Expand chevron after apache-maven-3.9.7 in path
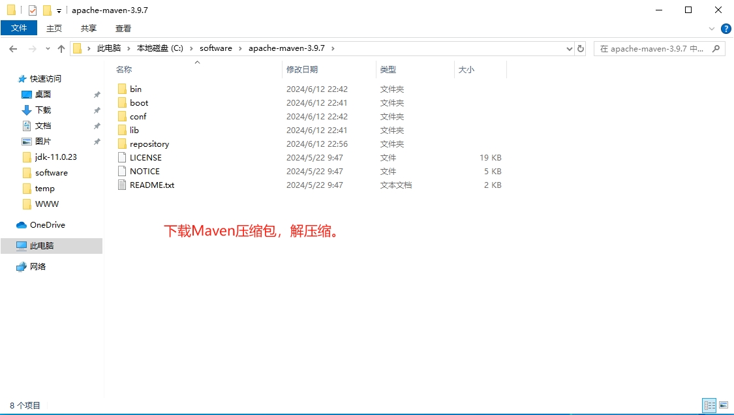 tap(333, 48)
